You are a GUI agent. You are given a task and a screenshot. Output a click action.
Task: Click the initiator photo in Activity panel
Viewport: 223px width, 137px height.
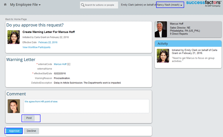163,56
